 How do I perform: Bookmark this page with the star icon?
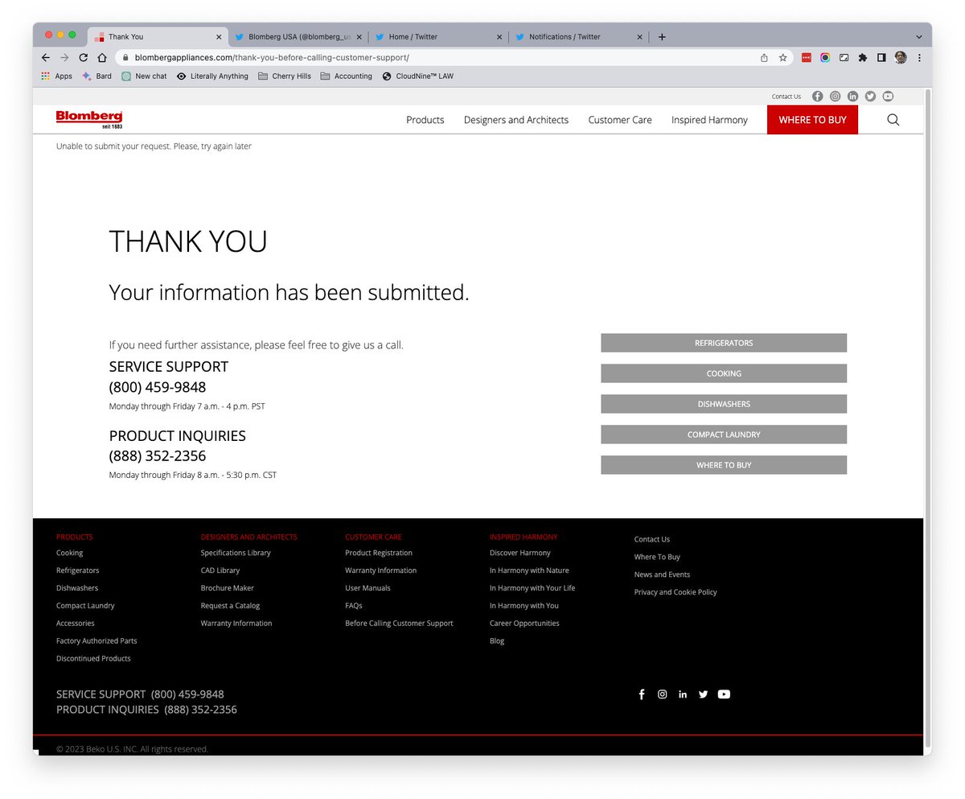click(x=782, y=58)
